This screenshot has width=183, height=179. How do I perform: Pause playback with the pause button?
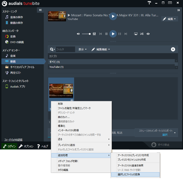click(120, 34)
